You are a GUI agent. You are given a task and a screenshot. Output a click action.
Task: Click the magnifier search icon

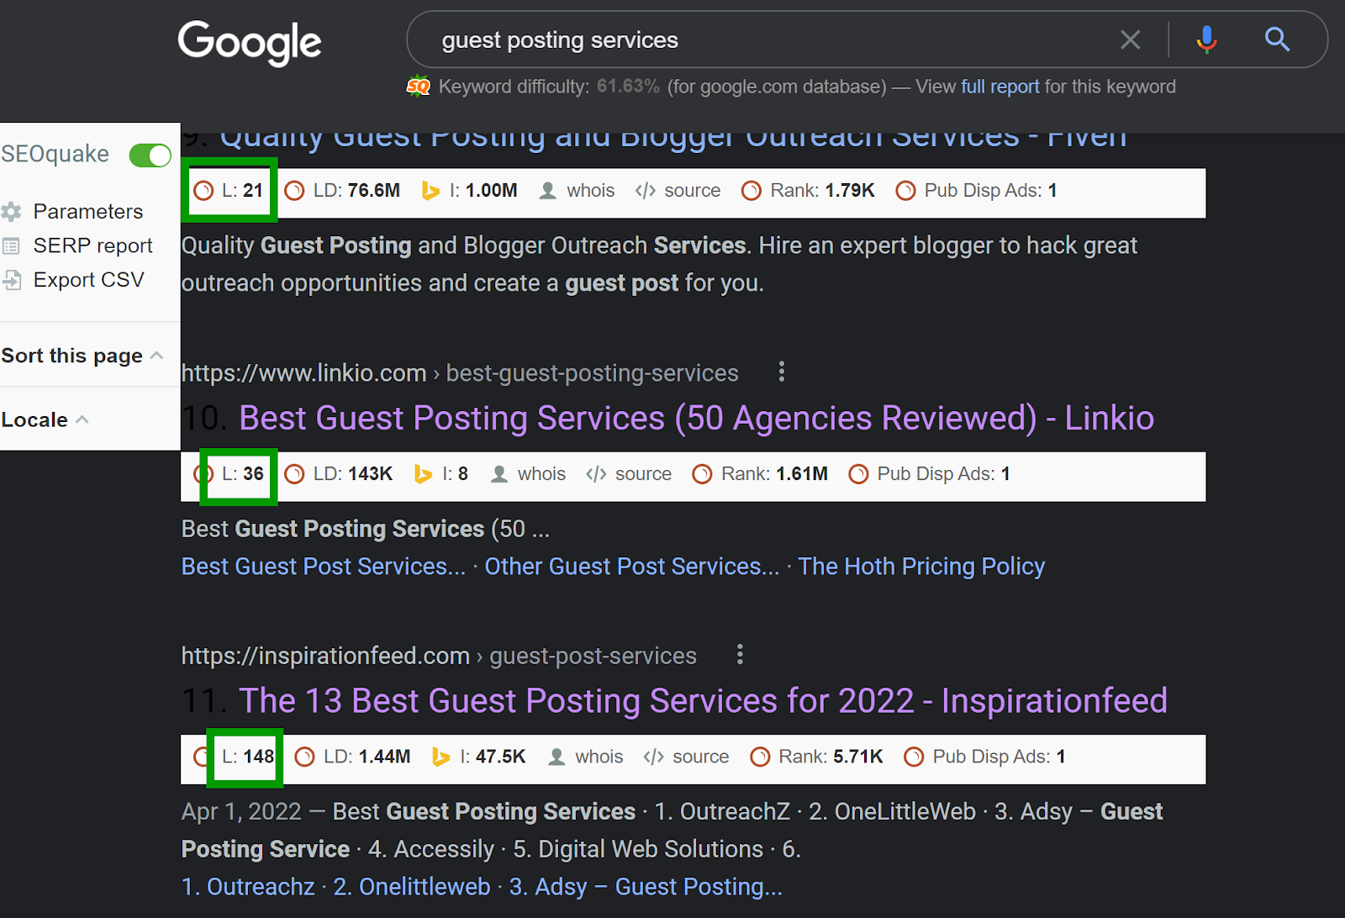pos(1277,39)
